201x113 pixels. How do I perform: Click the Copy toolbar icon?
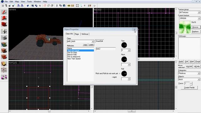(x=61, y=6)
